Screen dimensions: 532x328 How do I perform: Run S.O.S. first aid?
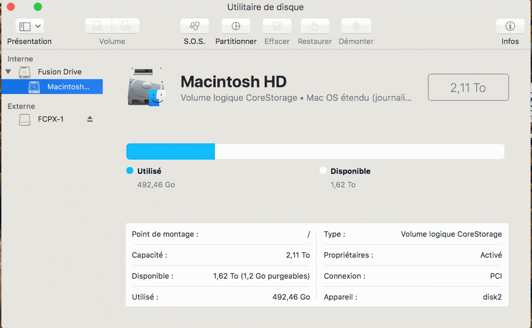tap(195, 26)
